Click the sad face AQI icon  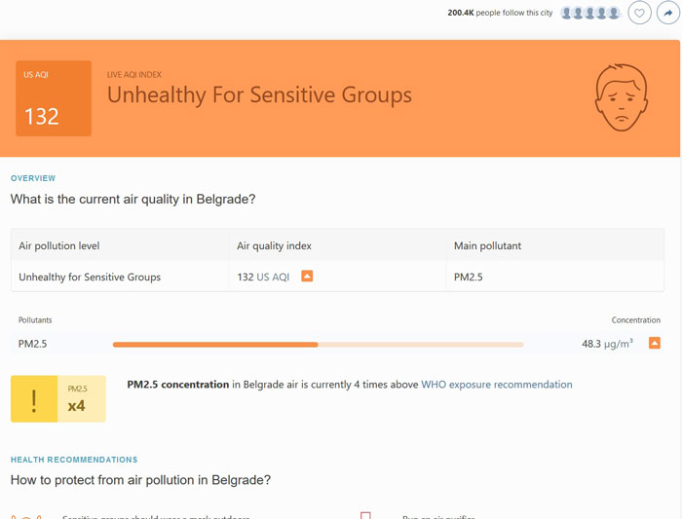621,98
